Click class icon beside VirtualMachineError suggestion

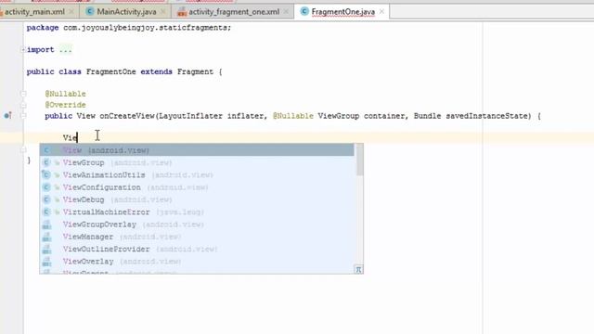point(46,212)
